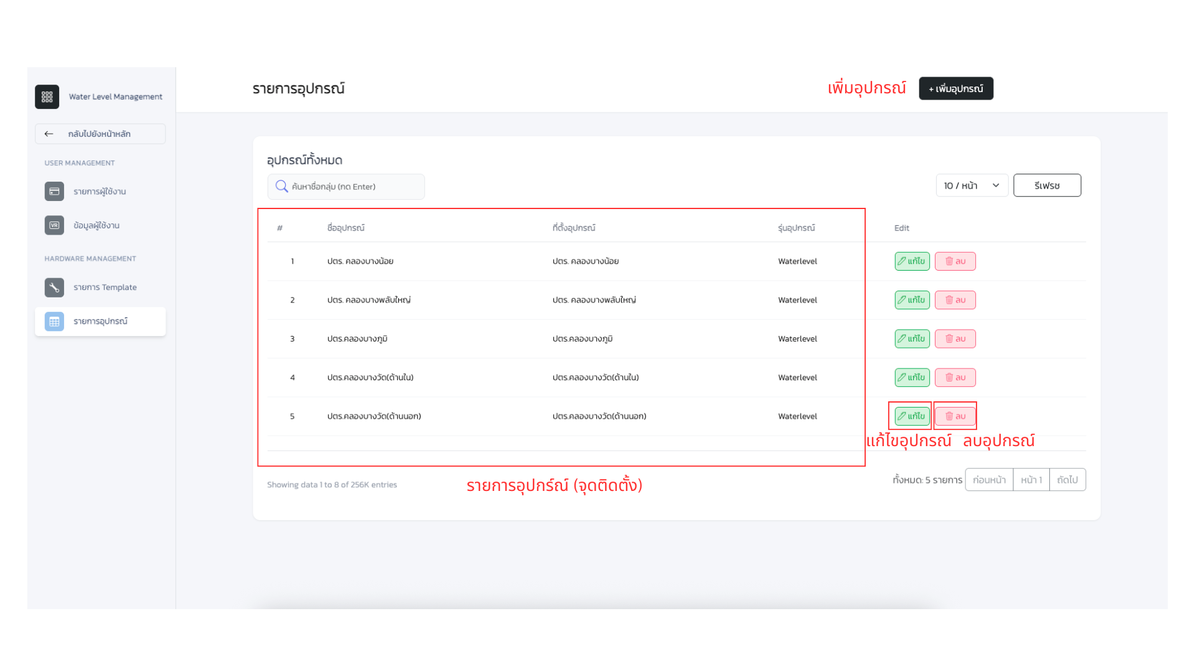Click กลับไปยังหน้าหลัก return home link
This screenshot has height=672, width=1195.
100,134
